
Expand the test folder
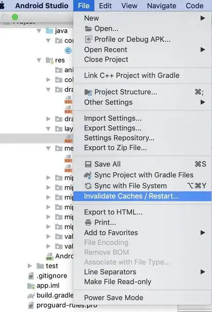30,266
